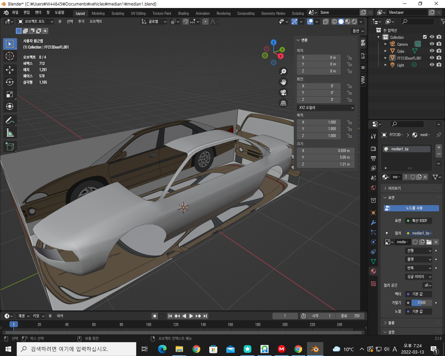The width and height of the screenshot is (445, 356).
Task: Select the Measure ruler tool
Action: (x=10, y=133)
